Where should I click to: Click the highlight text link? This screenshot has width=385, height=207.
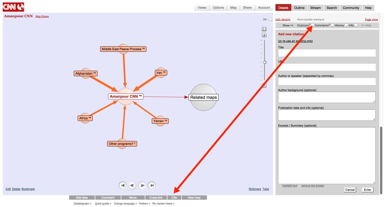coord(290,185)
